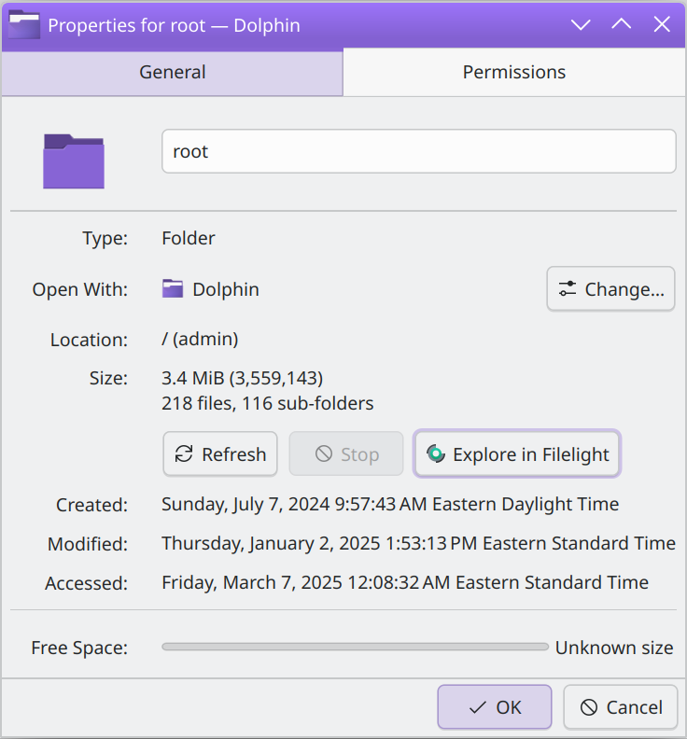Switch to the Permissions tab
Viewport: 687px width, 739px height.
point(514,72)
